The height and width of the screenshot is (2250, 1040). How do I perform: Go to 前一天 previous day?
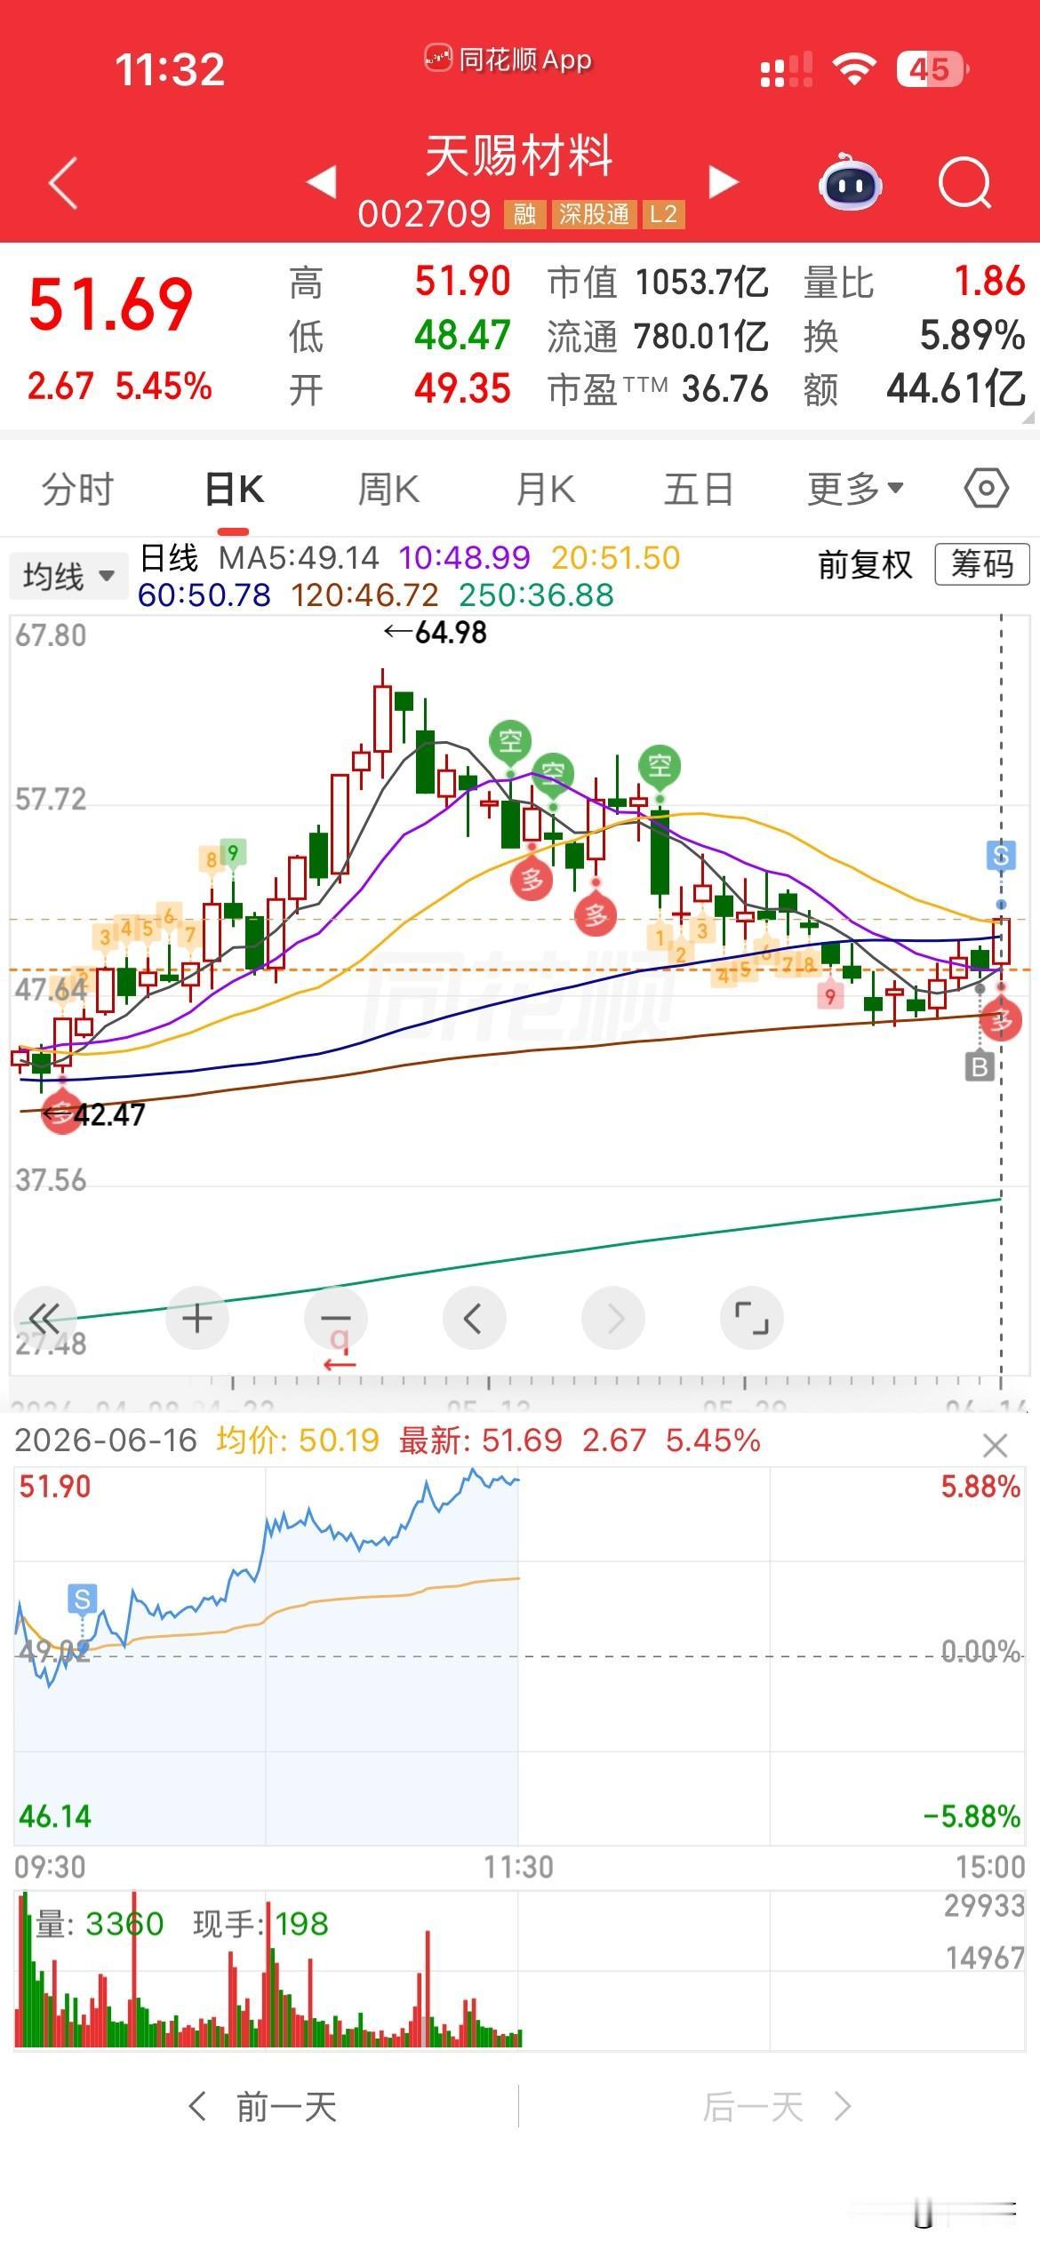(x=262, y=2107)
